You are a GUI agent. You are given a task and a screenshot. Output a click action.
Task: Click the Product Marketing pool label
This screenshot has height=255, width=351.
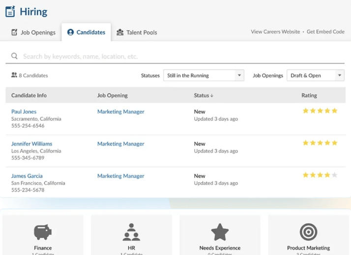tap(308, 248)
